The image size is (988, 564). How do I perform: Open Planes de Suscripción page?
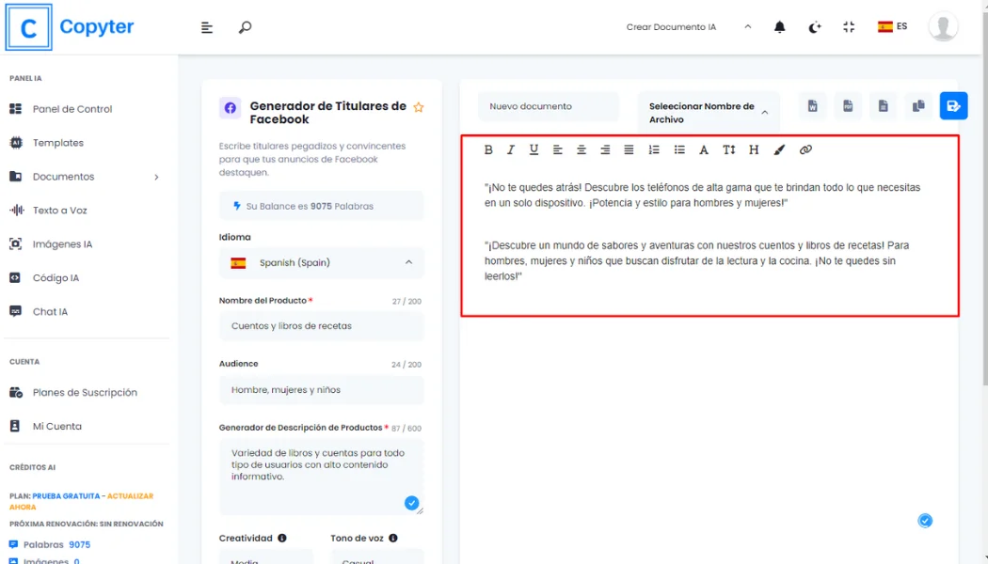tap(85, 393)
